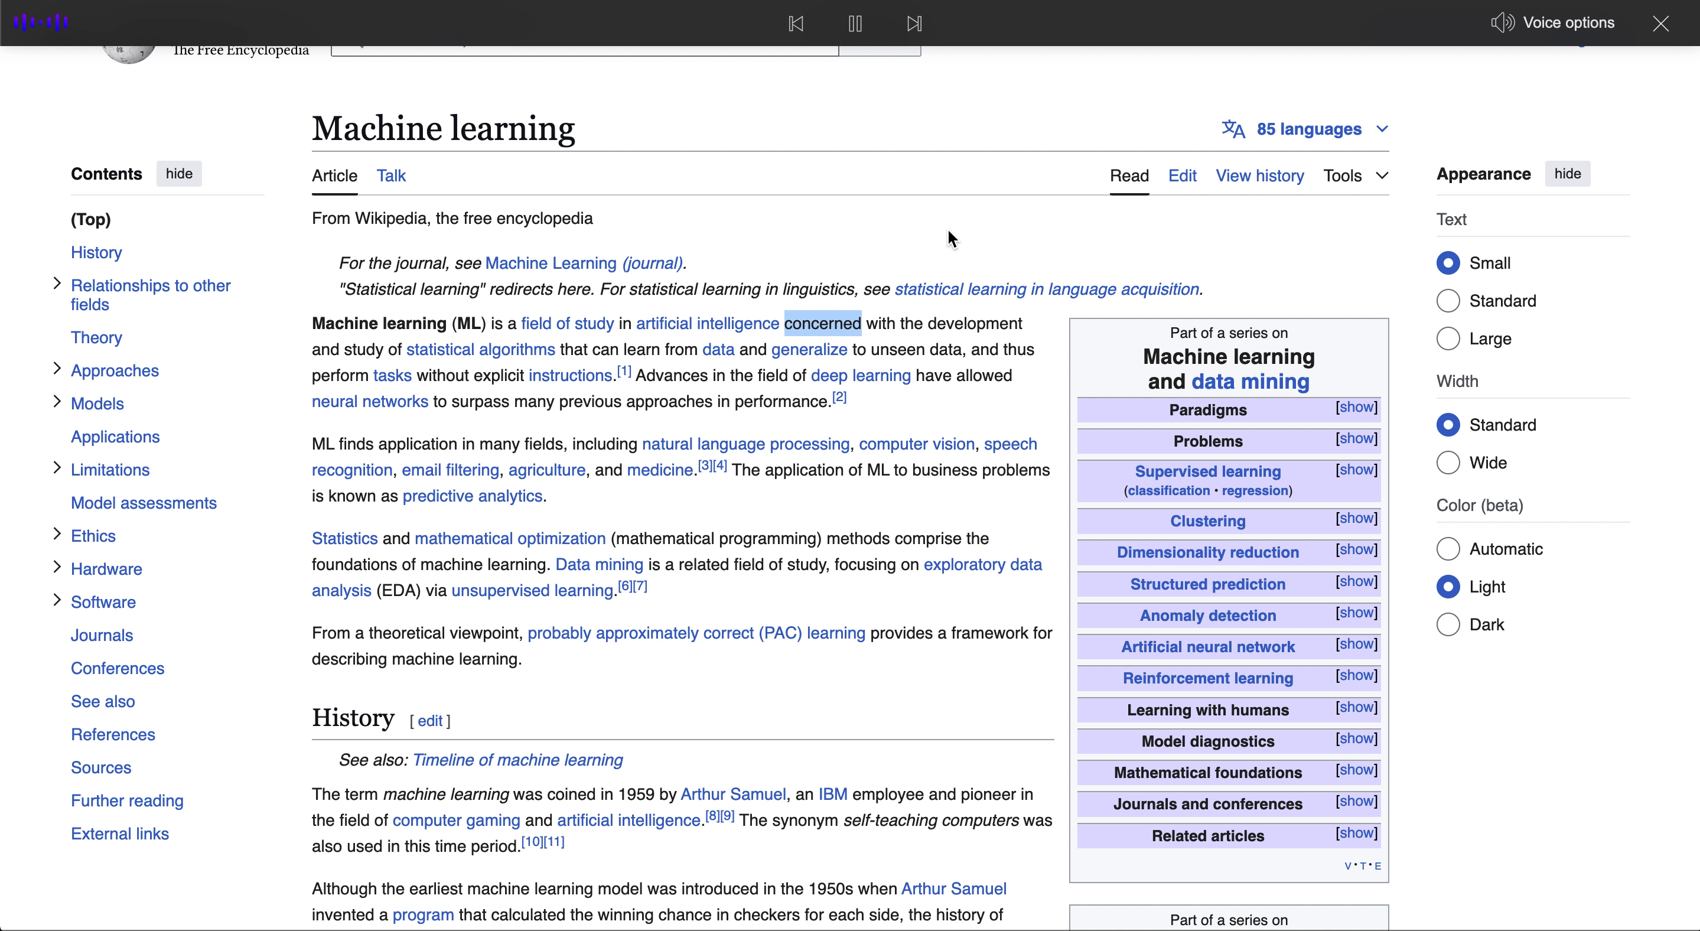Viewport: 1700px width, 931px height.
Task: Click the Wikipedia search input field
Action: (x=585, y=50)
